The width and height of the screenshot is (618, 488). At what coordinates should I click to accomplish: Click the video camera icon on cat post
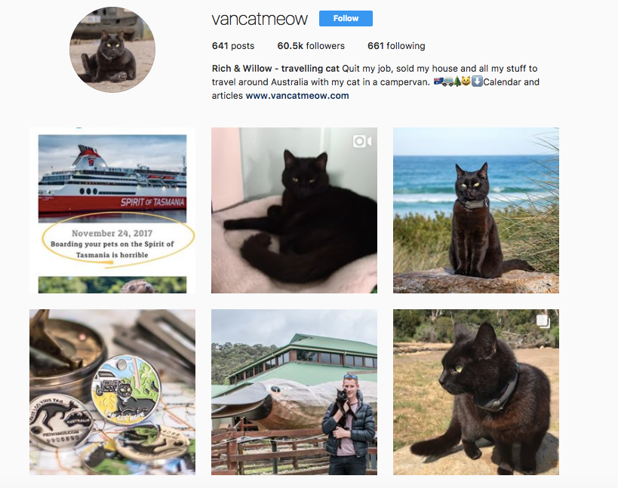coord(362,141)
